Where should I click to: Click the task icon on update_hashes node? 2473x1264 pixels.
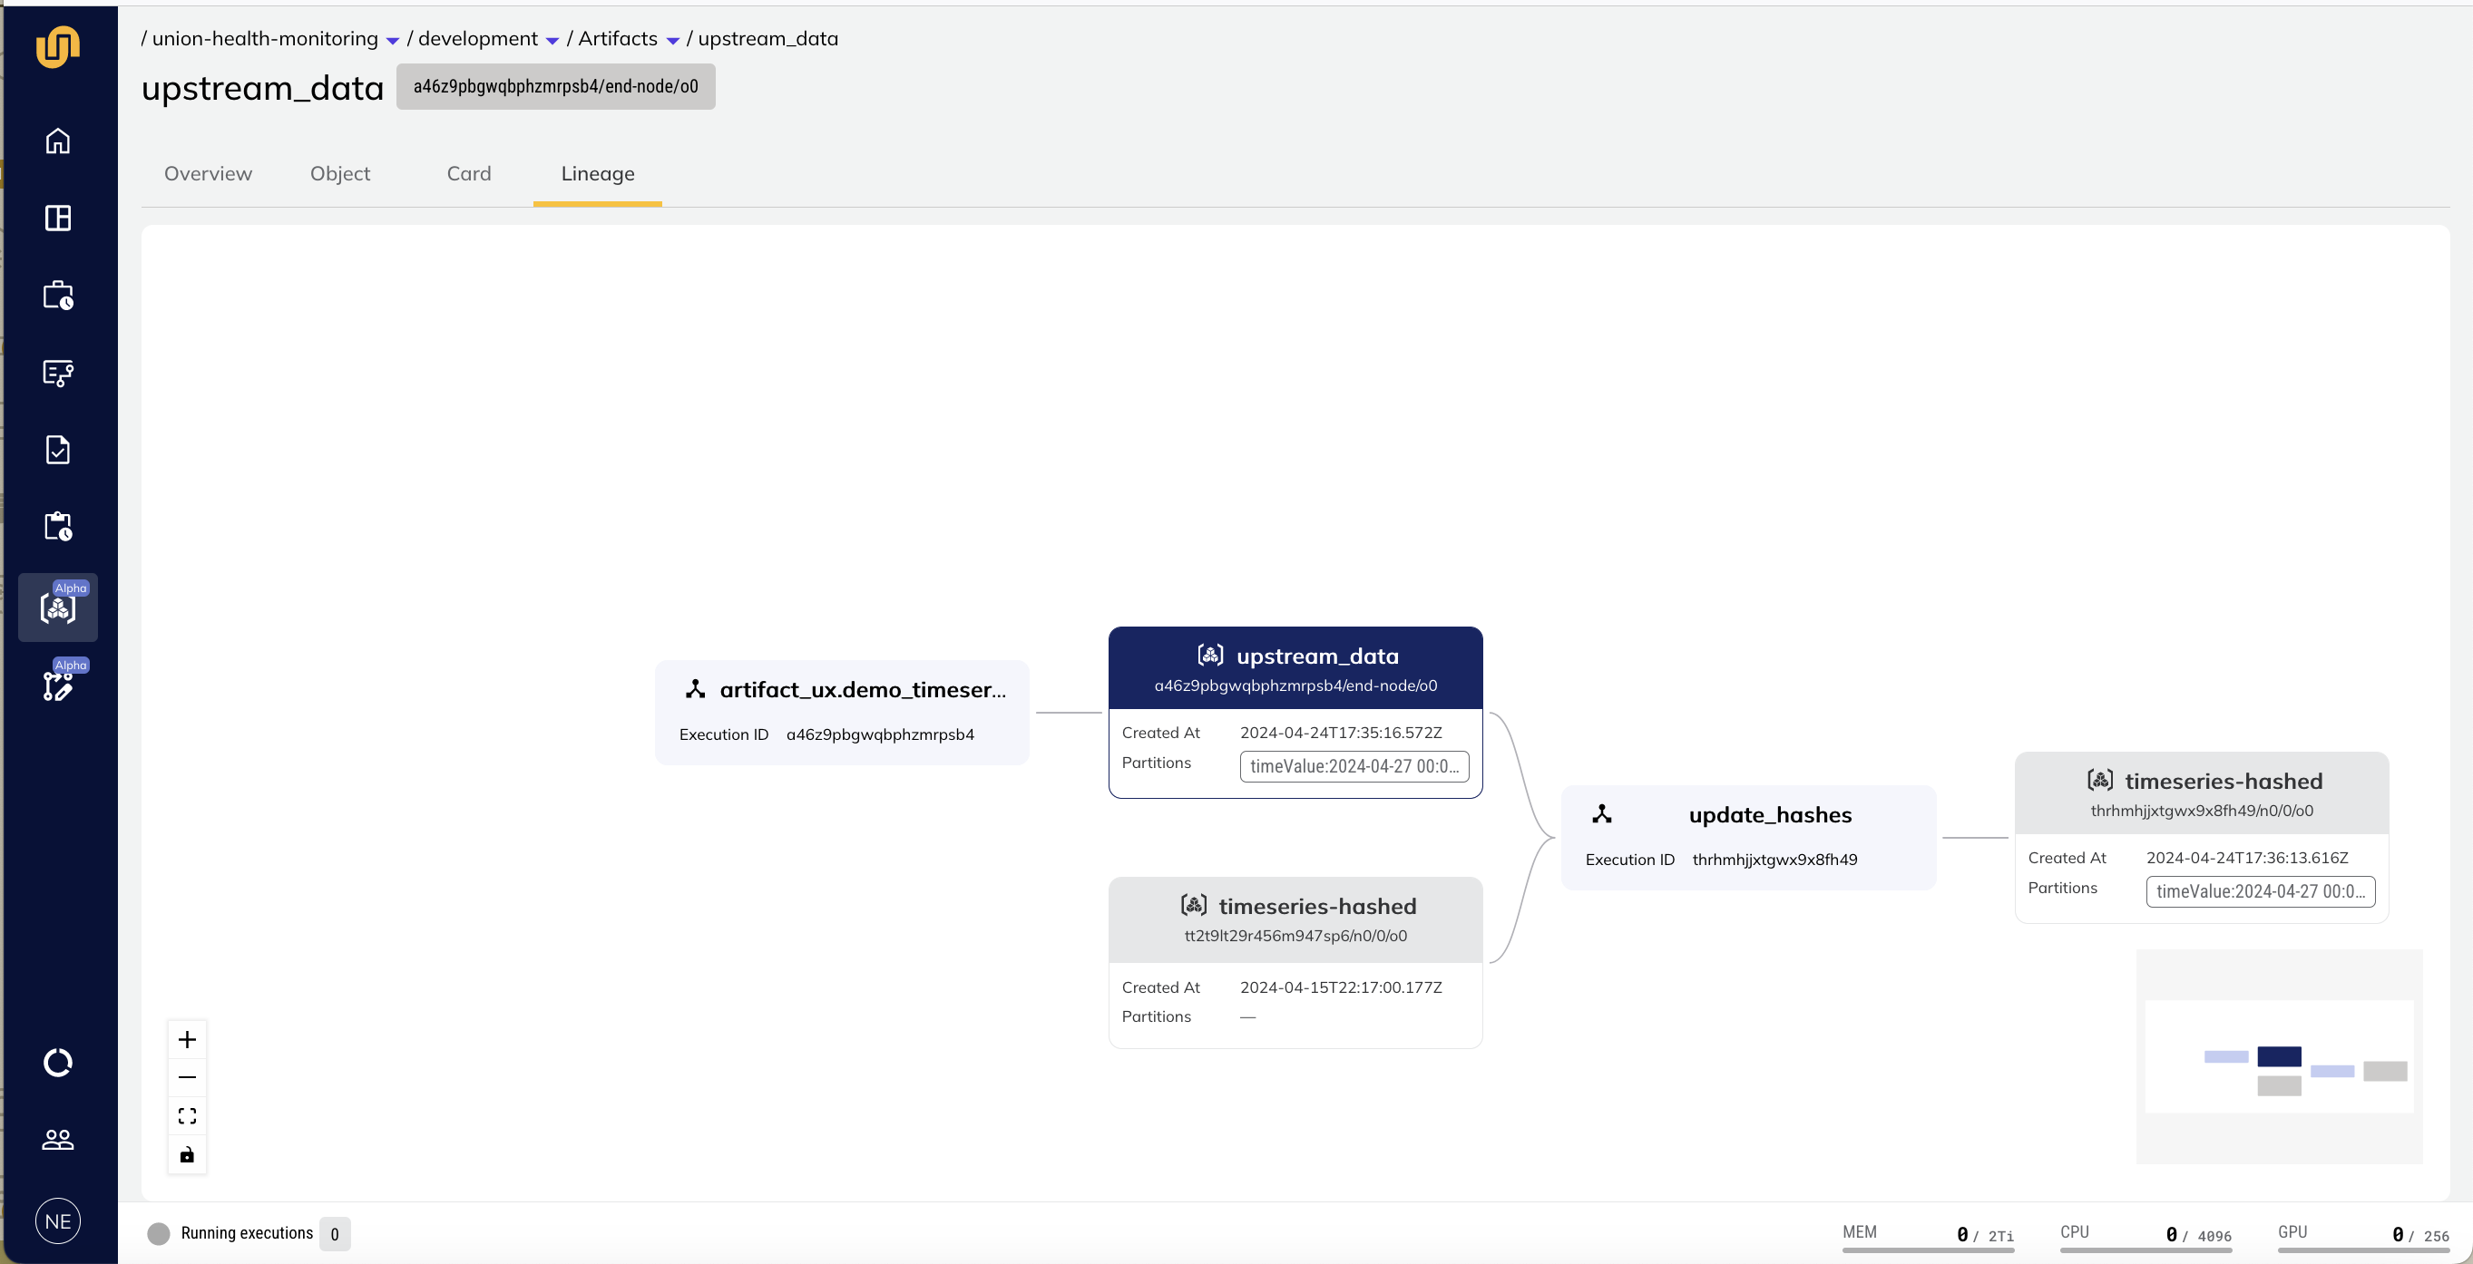1602,814
